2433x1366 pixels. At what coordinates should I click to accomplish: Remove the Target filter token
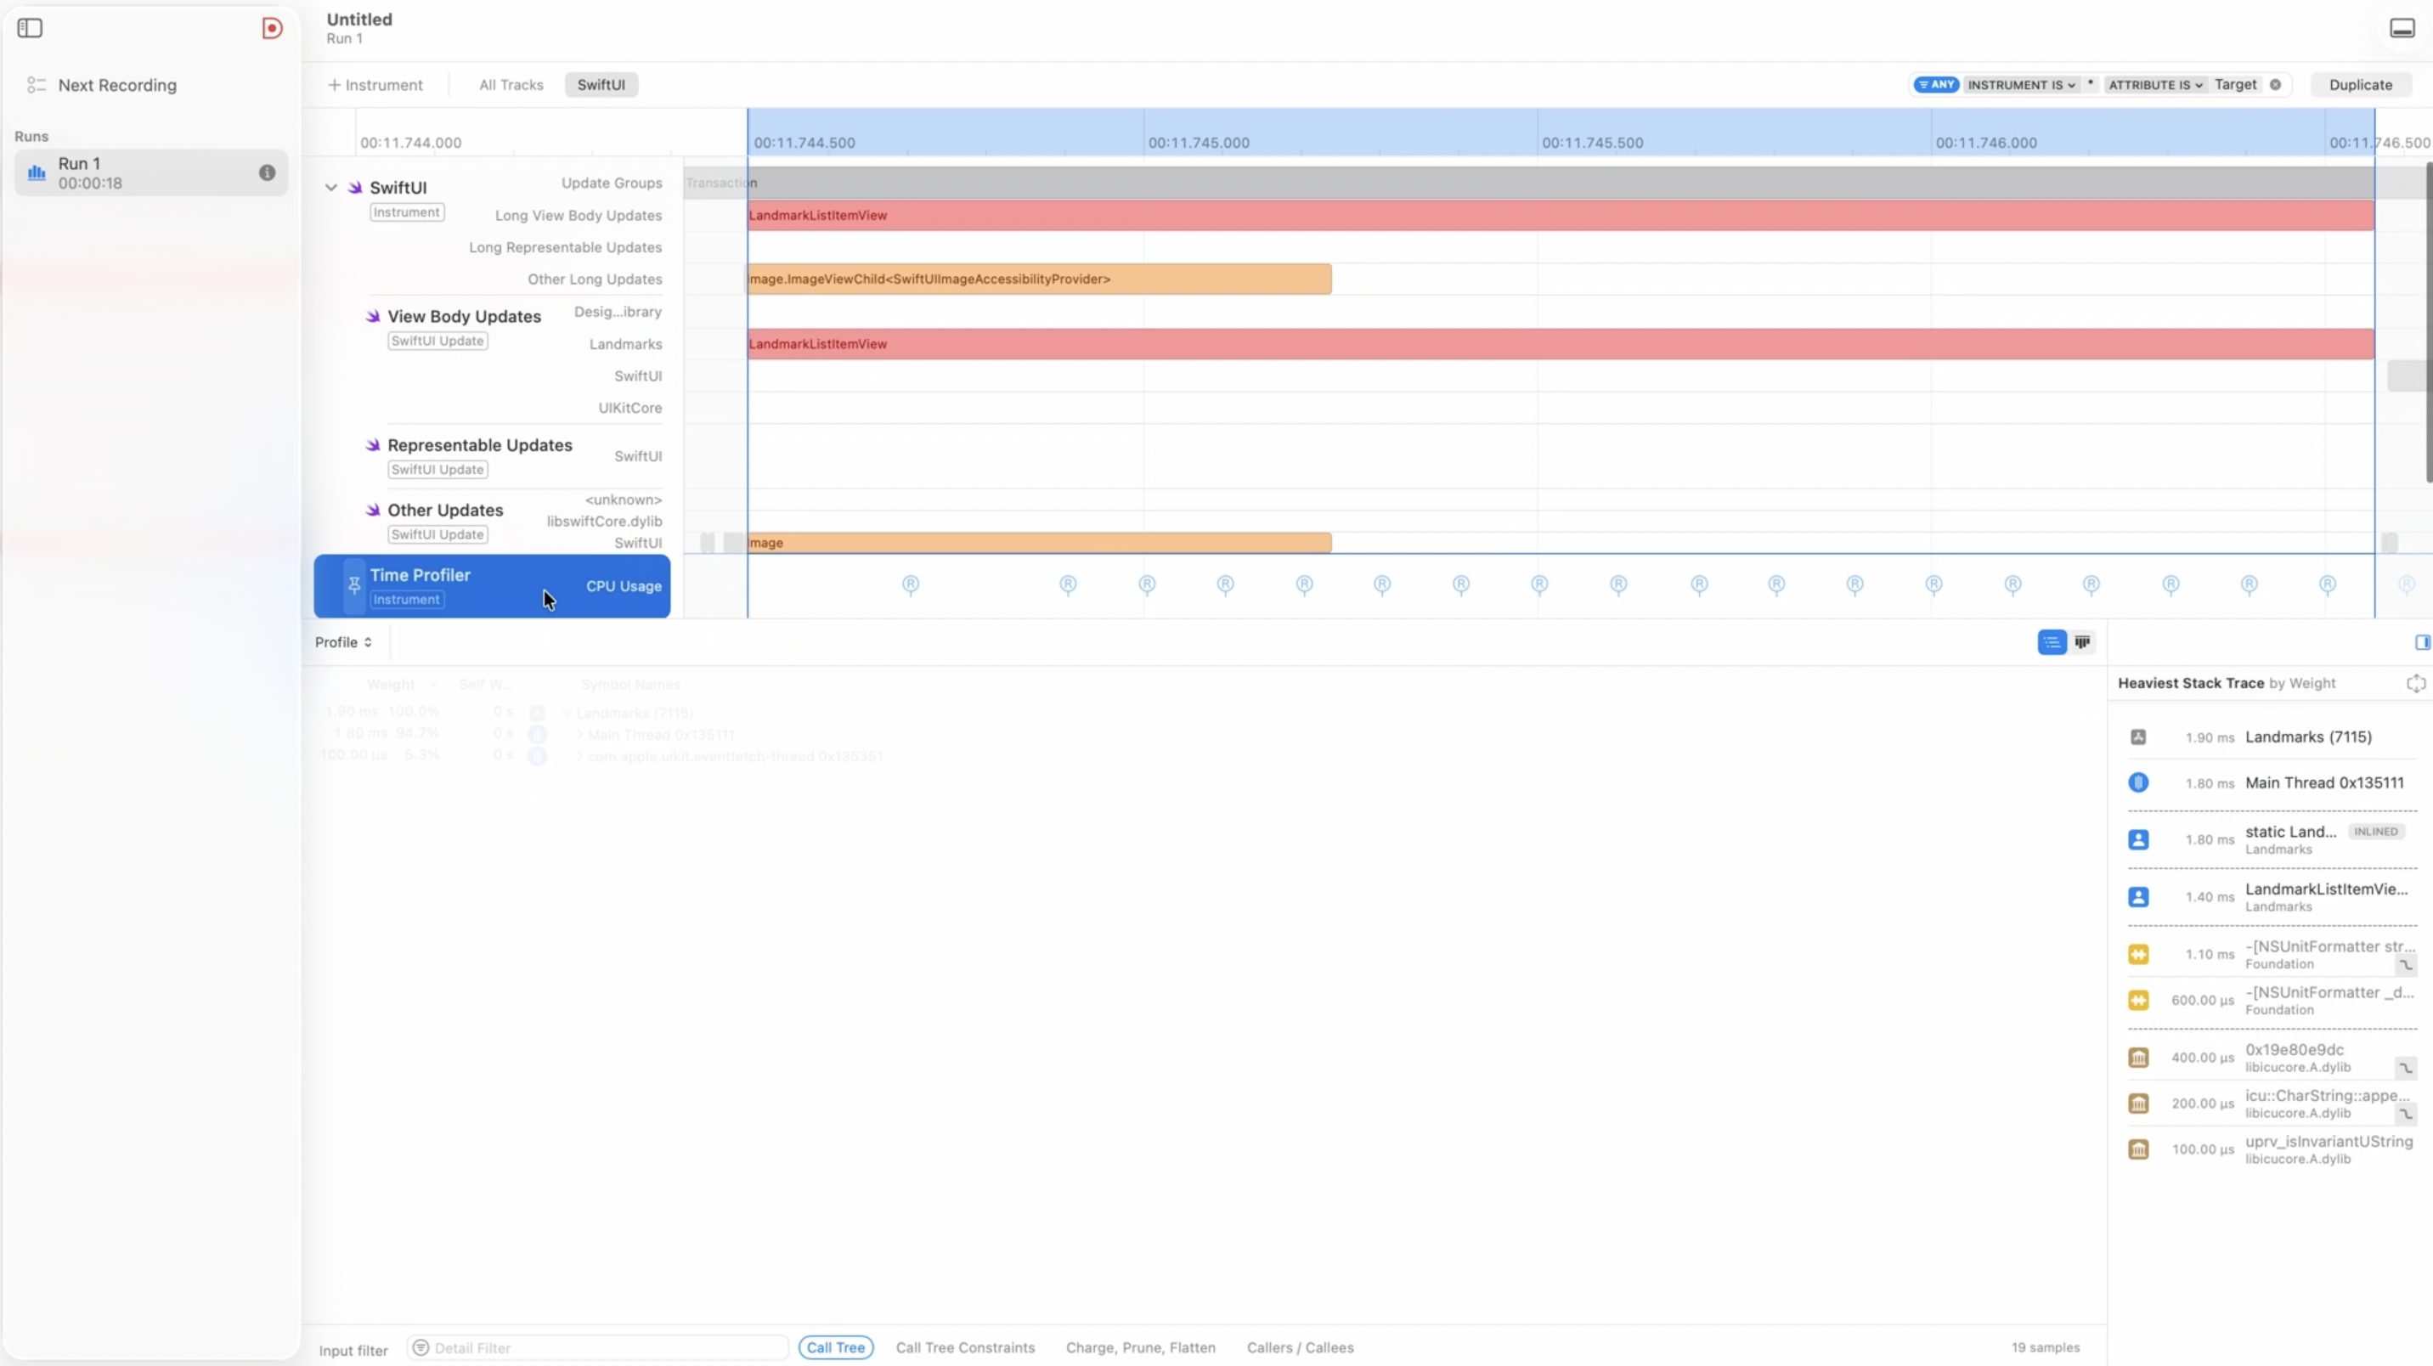point(2275,85)
